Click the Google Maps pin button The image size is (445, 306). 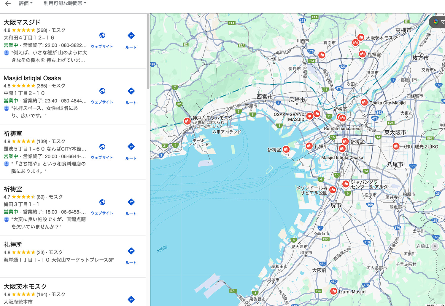click(437, 22)
